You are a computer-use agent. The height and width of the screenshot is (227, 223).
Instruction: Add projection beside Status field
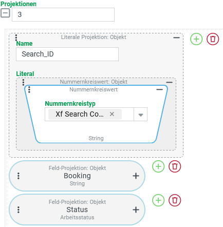pos(158,200)
